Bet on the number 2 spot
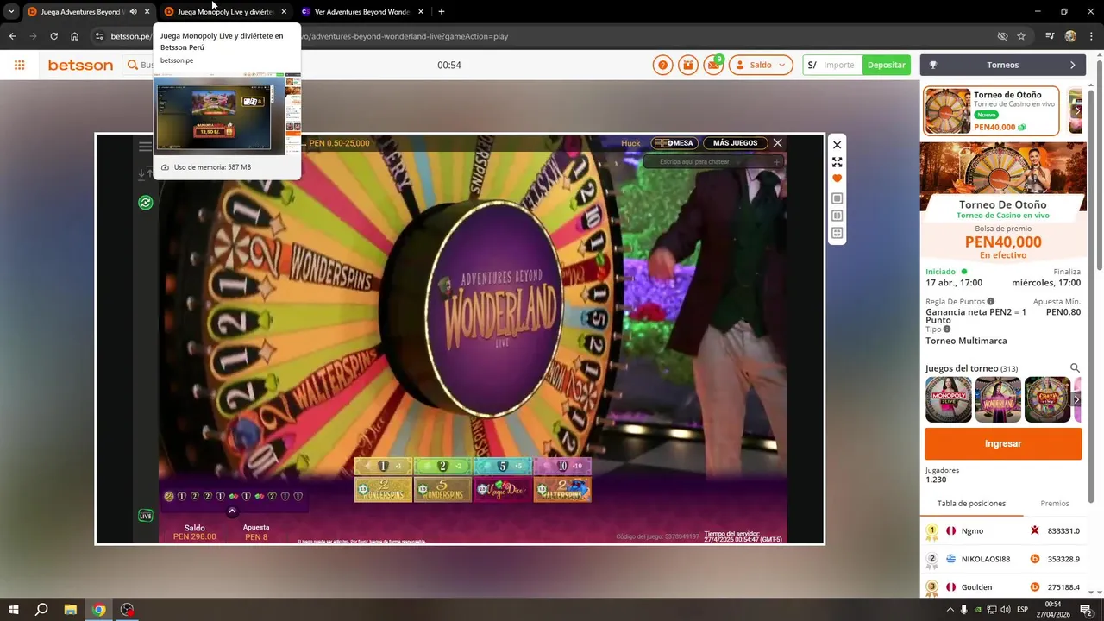 442,466
